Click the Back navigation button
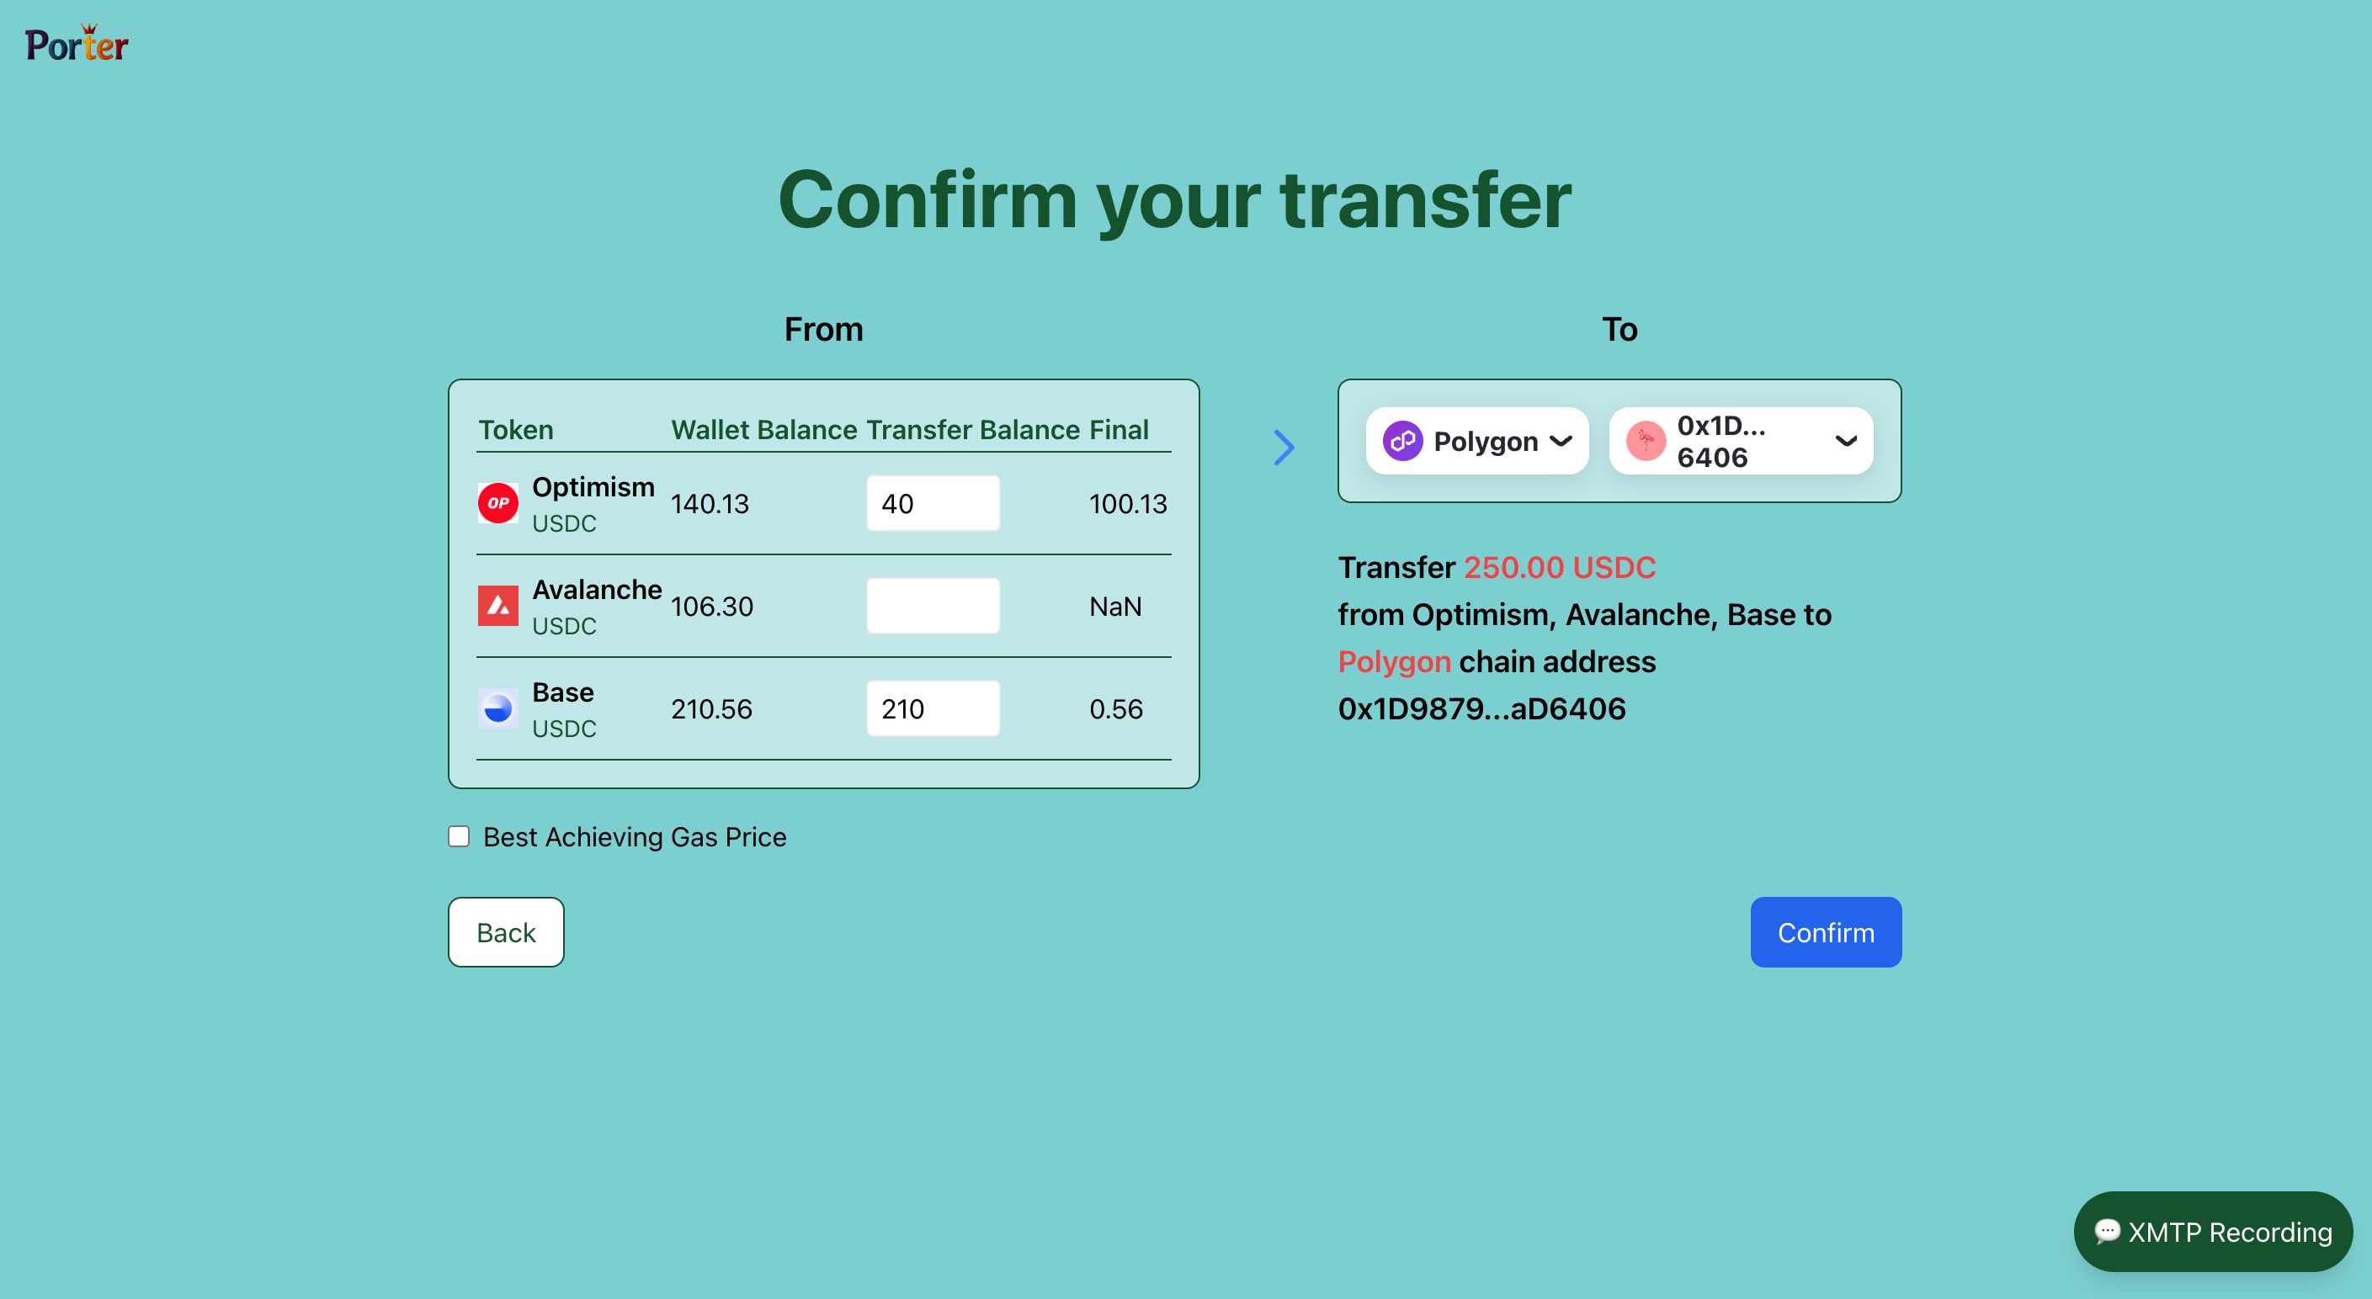 click(x=506, y=933)
